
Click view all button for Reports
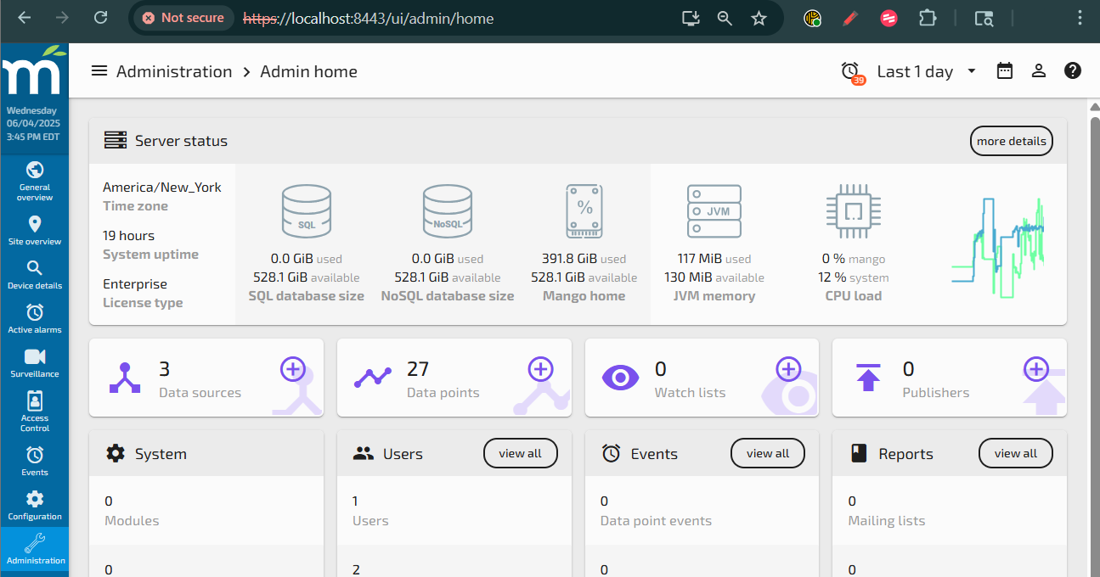(1015, 454)
